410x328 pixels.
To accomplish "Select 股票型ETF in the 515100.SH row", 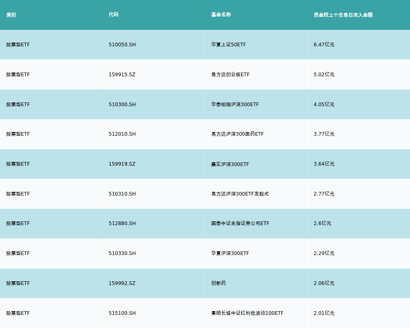I will (18, 313).
